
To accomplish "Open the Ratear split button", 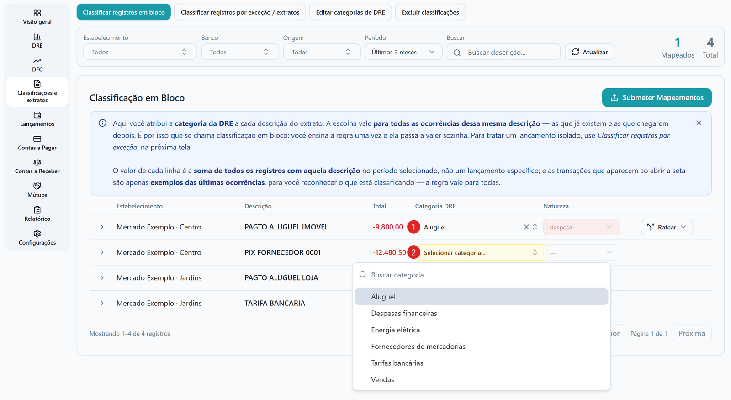I will (667, 227).
